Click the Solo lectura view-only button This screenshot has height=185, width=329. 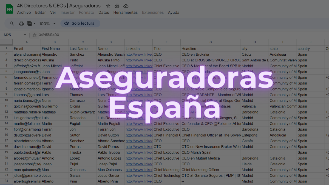[x=80, y=24]
